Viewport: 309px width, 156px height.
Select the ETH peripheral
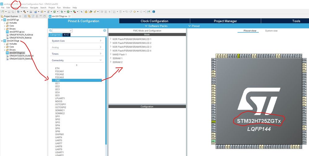pyautogui.click(x=57, y=68)
